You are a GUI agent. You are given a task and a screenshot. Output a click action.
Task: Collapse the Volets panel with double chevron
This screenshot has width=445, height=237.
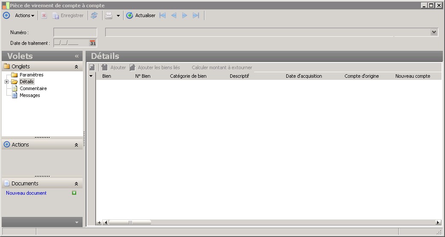tap(77, 56)
